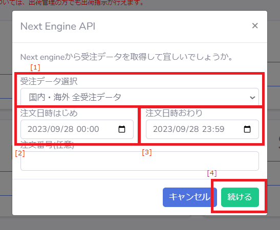
Task: Focus the 注文日時おわり date field
Action: (202, 129)
